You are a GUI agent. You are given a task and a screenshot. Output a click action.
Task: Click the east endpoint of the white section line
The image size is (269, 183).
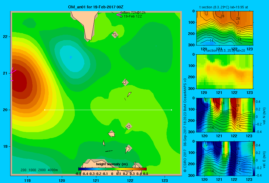(172, 110)
